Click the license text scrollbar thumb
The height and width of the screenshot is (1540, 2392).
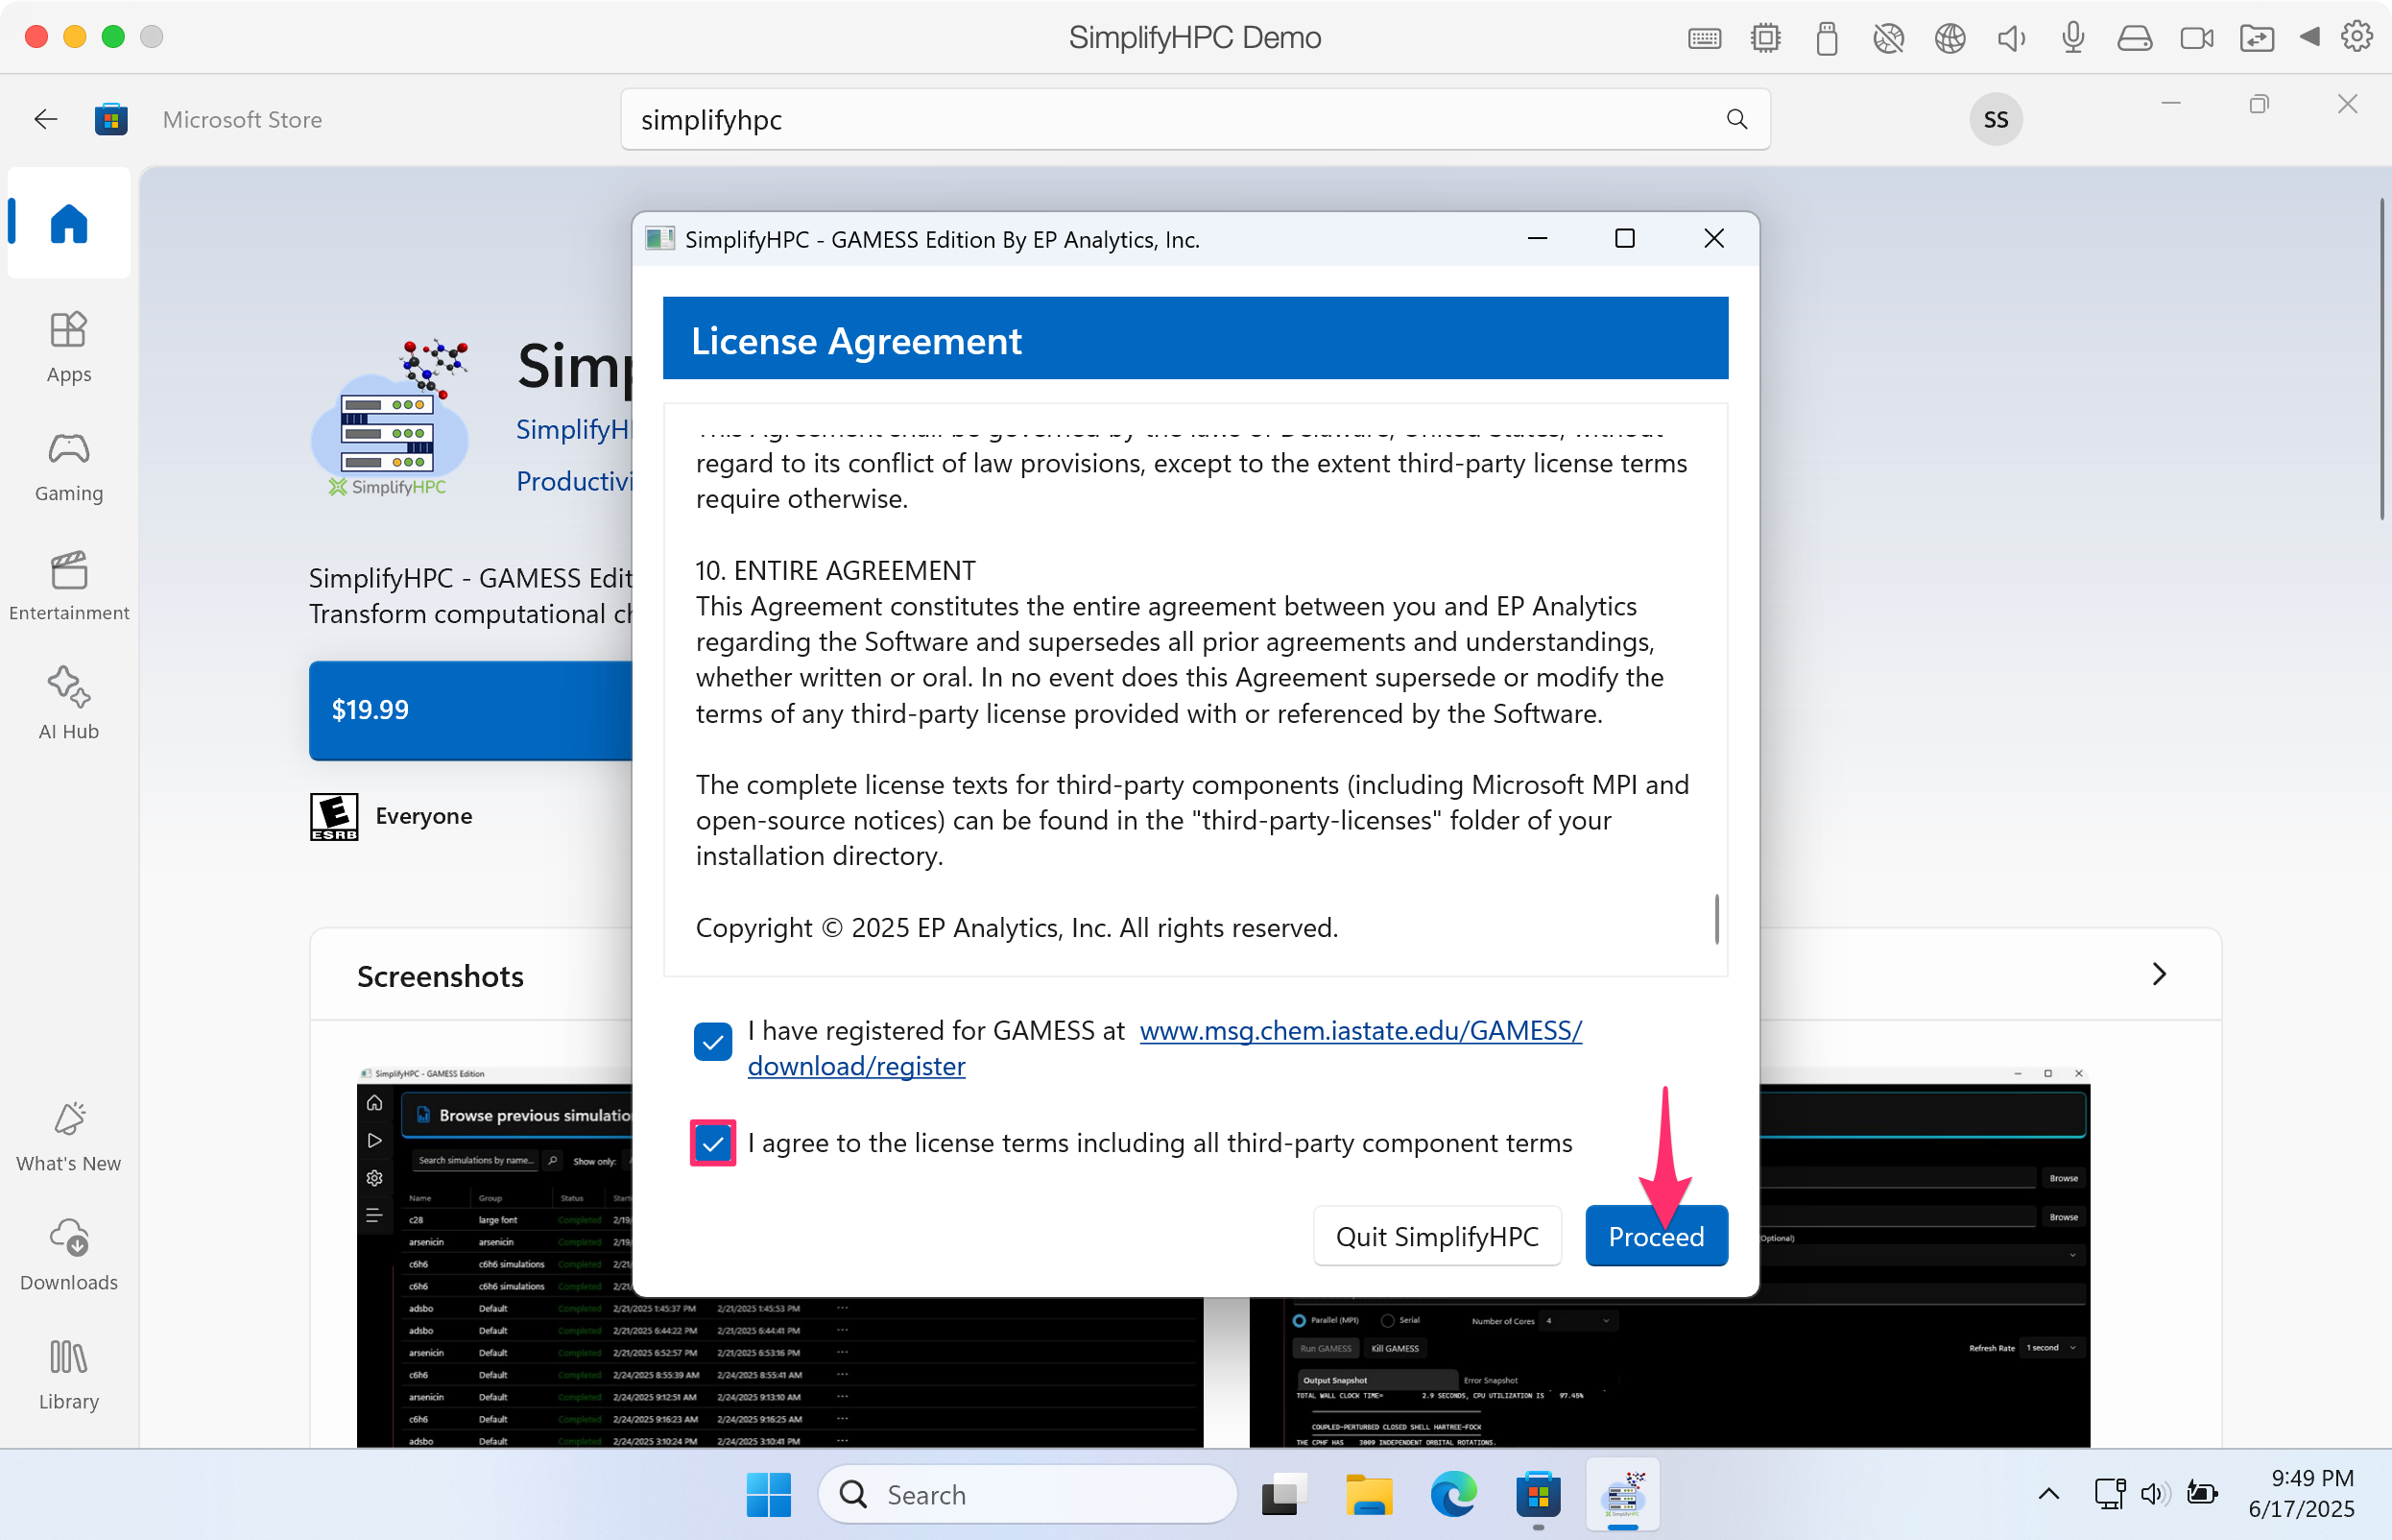pyautogui.click(x=1716, y=918)
